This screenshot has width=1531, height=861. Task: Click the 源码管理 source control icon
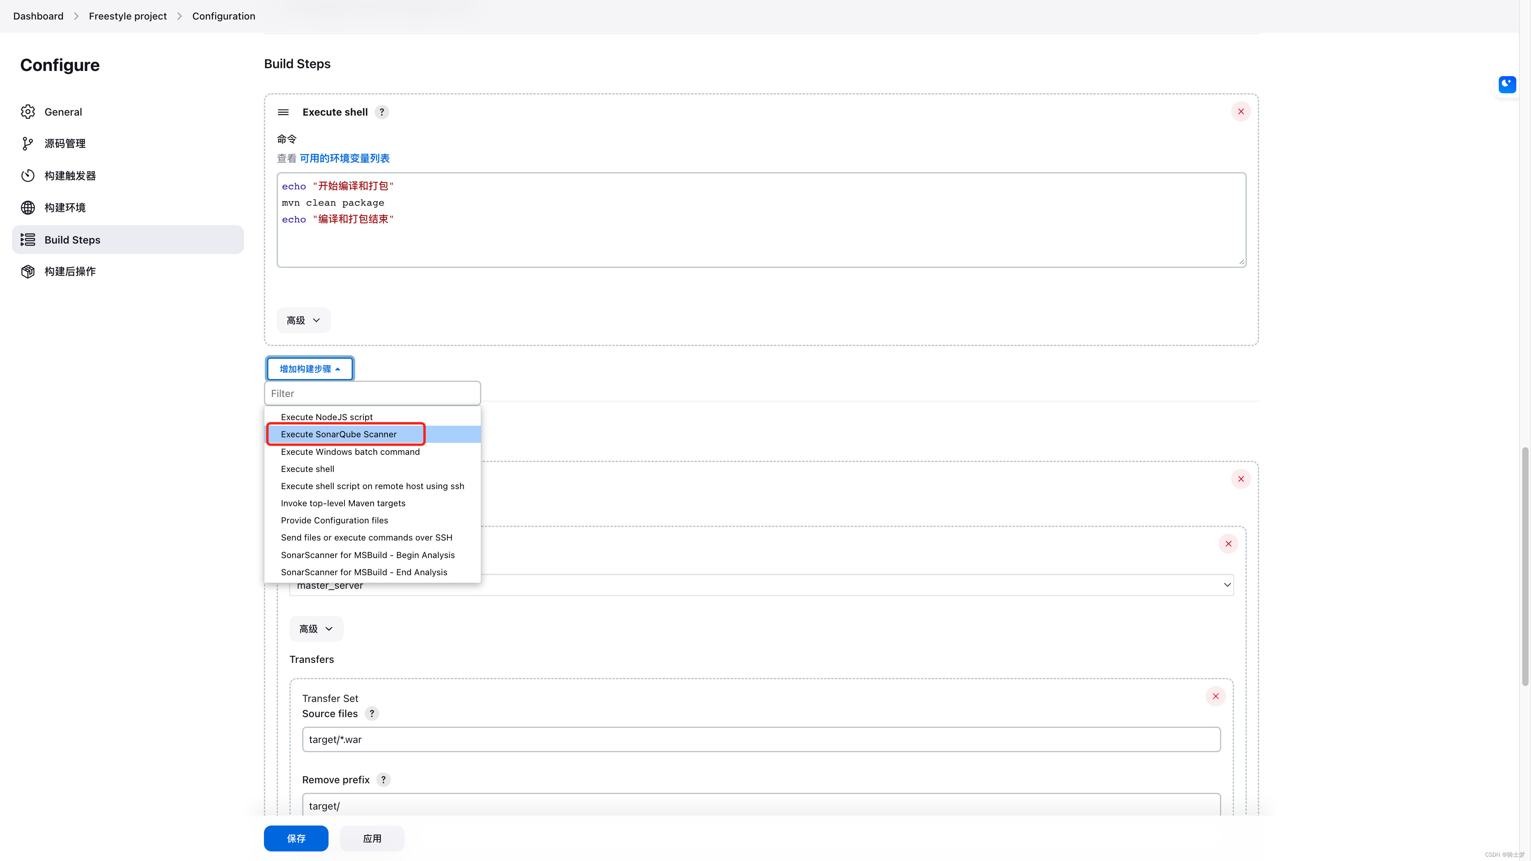[x=28, y=143]
